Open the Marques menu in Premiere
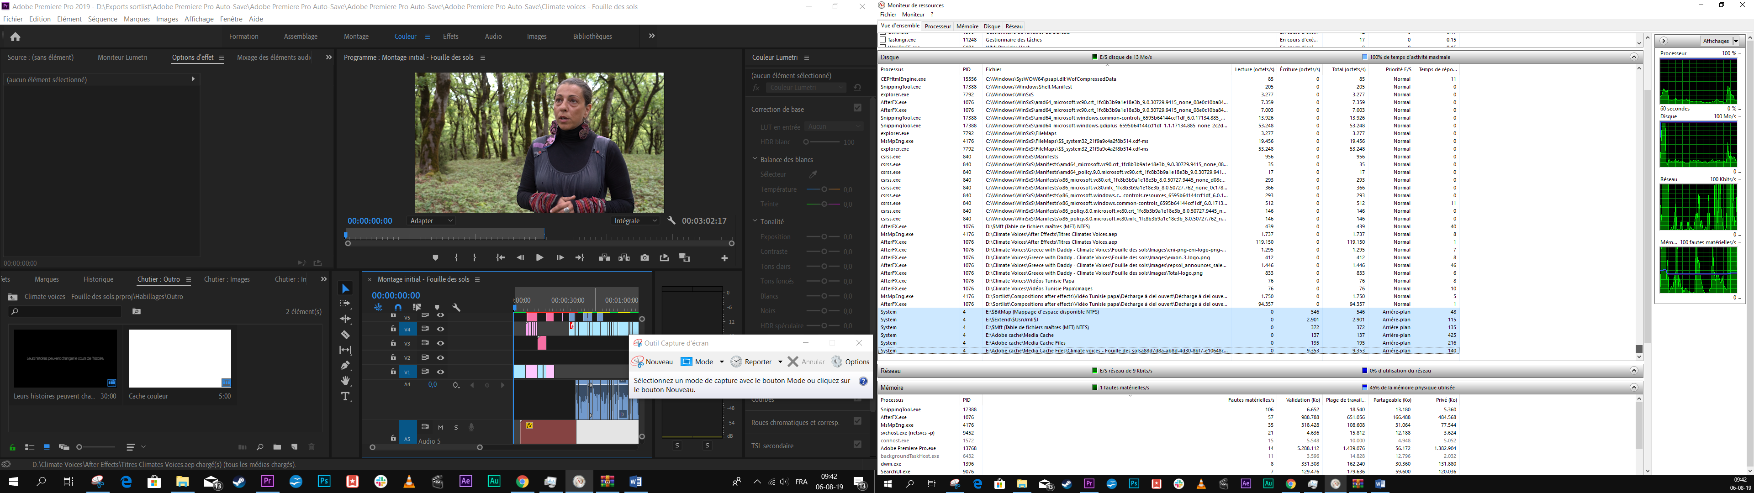This screenshot has width=1754, height=493. click(x=137, y=19)
